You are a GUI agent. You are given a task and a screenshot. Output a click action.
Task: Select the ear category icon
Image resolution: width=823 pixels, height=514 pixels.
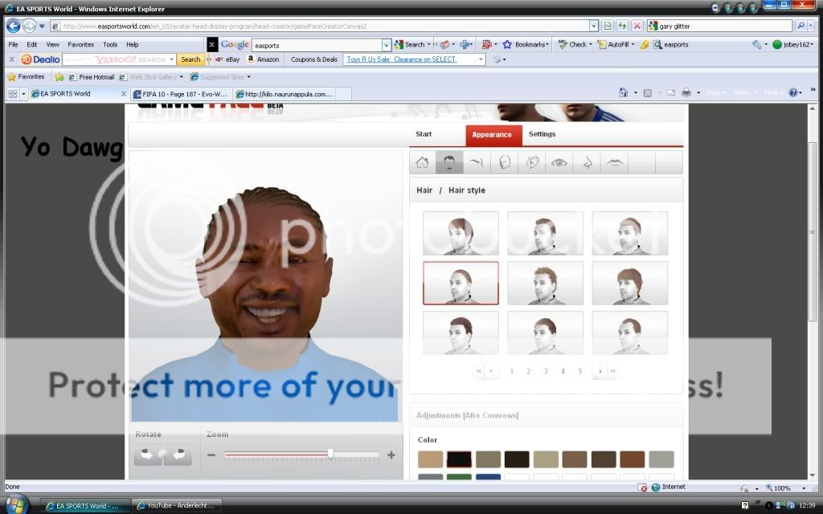(x=532, y=163)
